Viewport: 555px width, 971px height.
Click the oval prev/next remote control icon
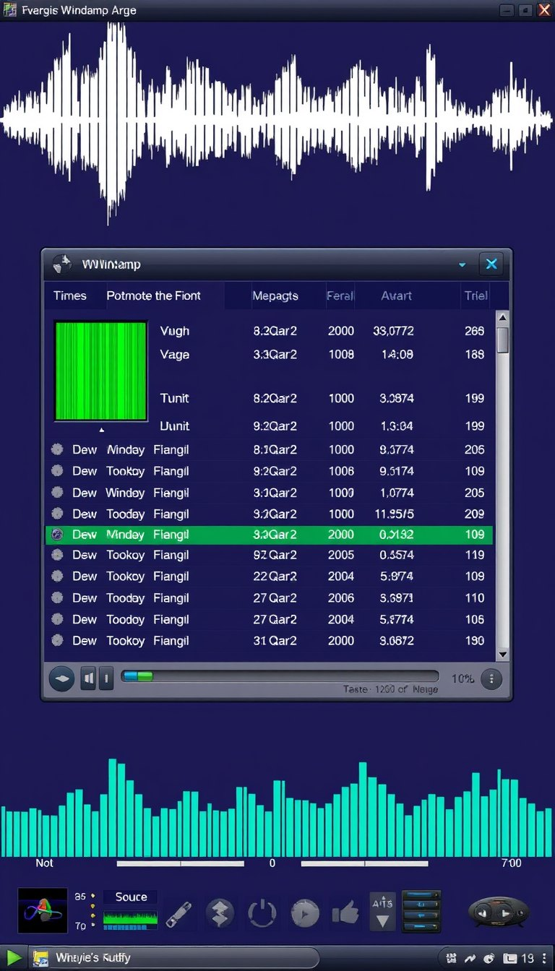(x=499, y=912)
